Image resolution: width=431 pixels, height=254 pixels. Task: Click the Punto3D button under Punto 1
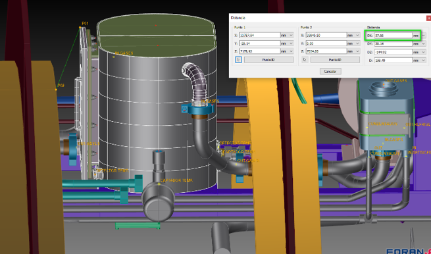click(268, 60)
